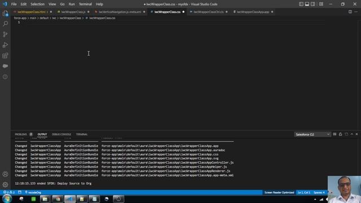Open the View menu

coord(52,4)
